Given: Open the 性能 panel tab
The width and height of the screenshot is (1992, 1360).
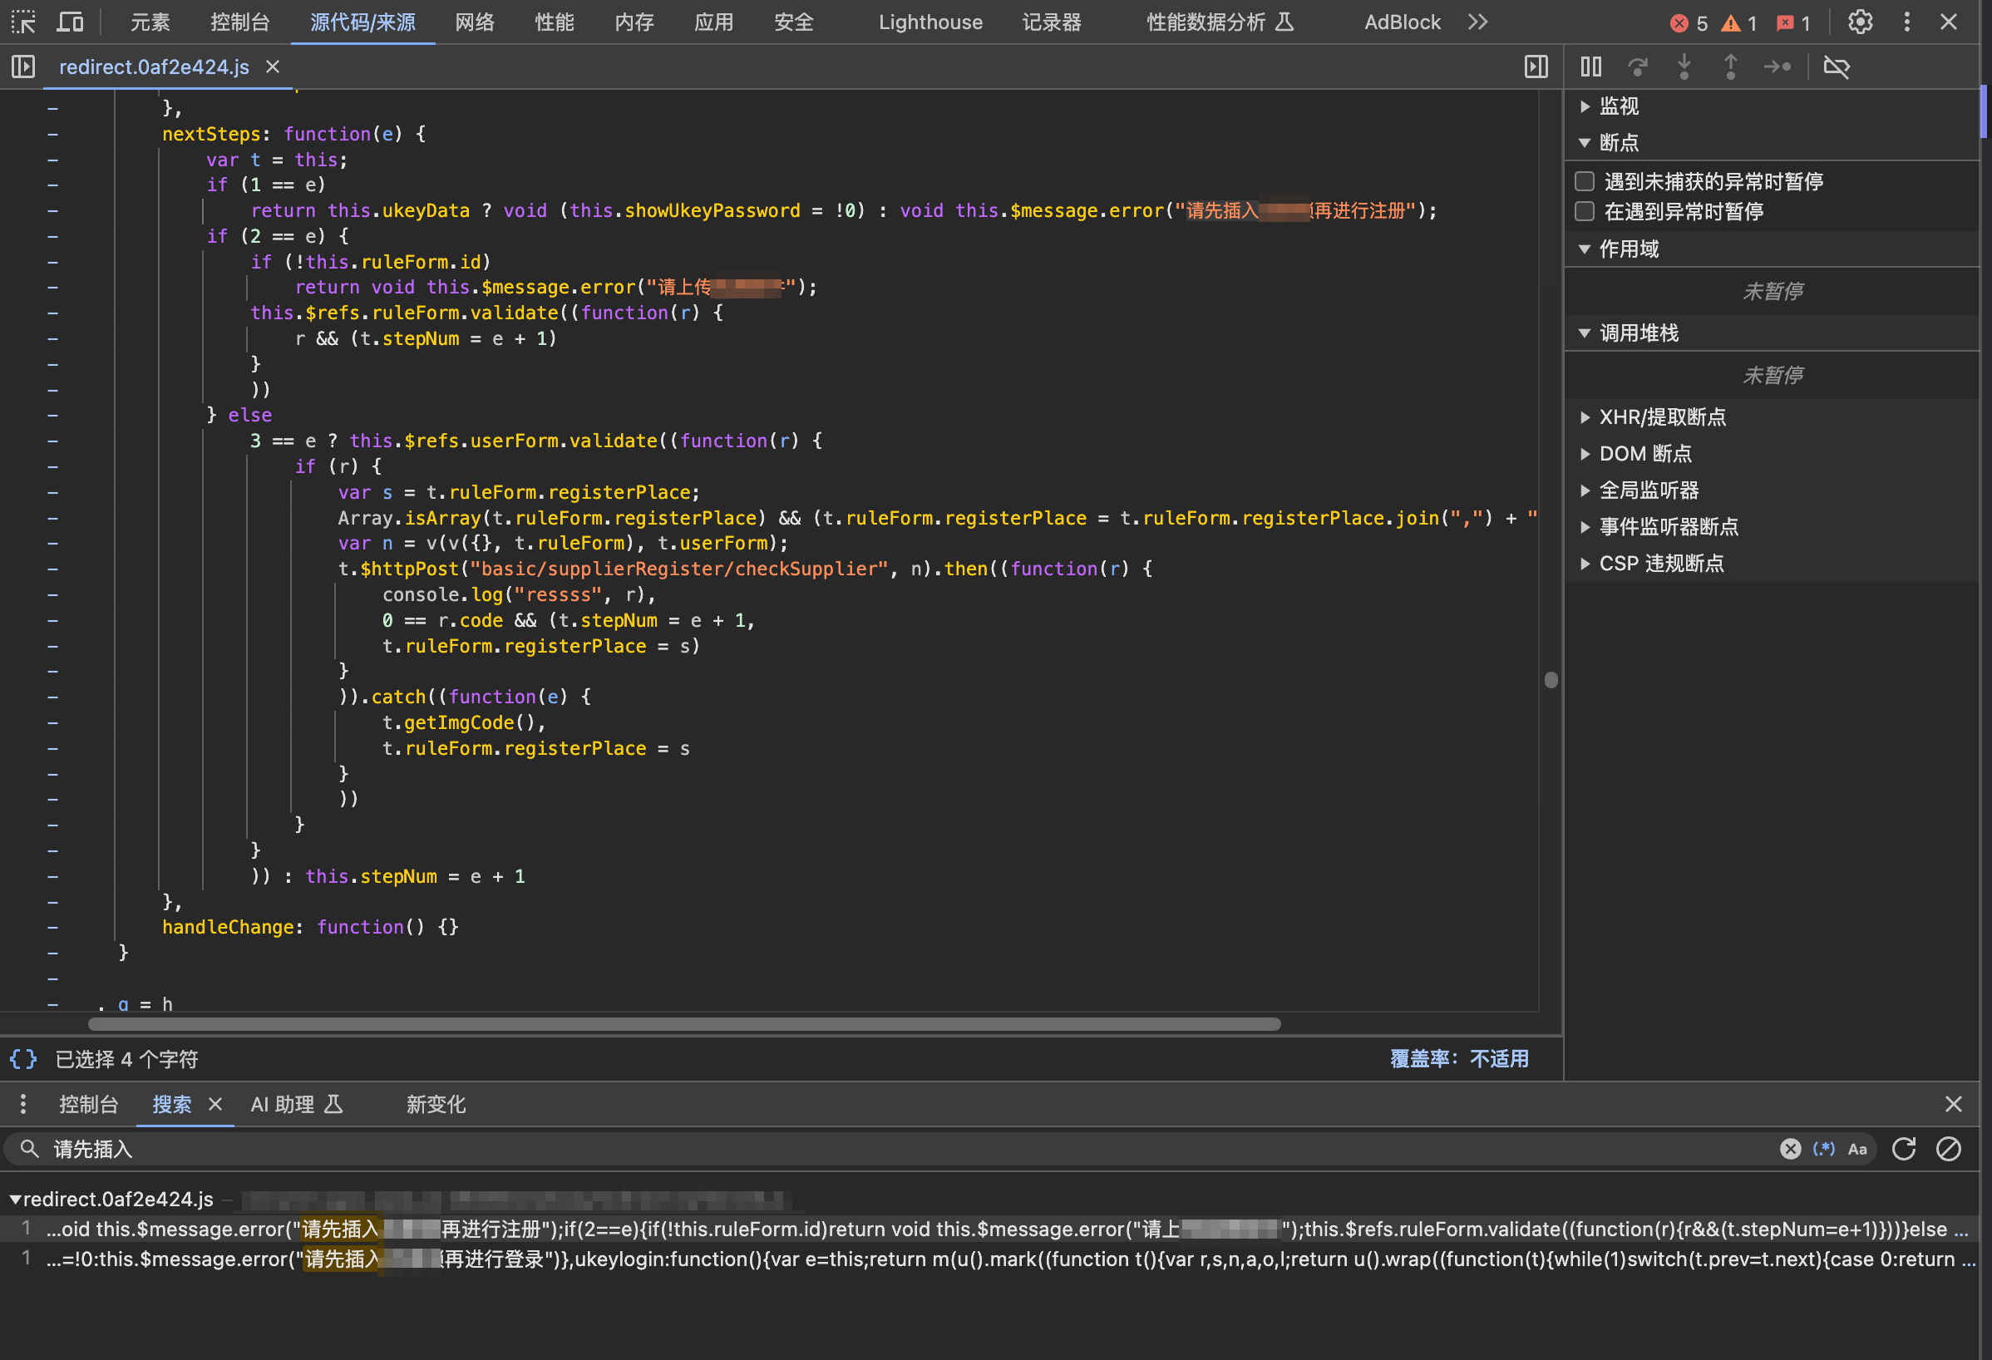Looking at the screenshot, I should click(x=555, y=22).
